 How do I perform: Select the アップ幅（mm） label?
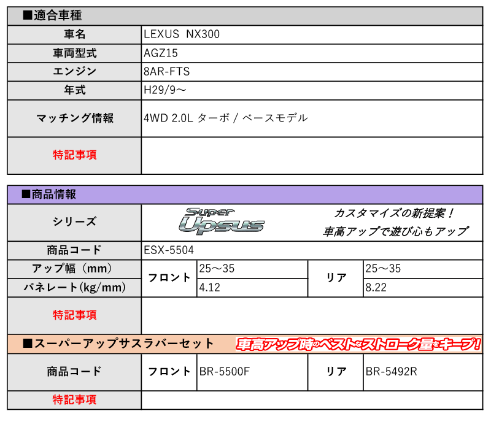[x=74, y=269]
